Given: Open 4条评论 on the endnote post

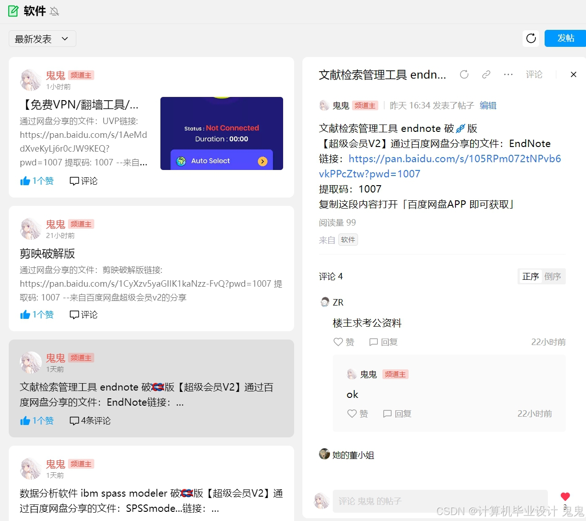Looking at the screenshot, I should [x=90, y=421].
